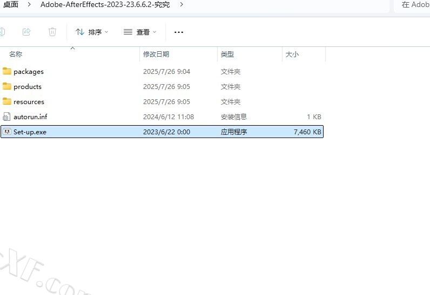Select the packages folder name
Screen dimensions: 430x295
coord(29,71)
